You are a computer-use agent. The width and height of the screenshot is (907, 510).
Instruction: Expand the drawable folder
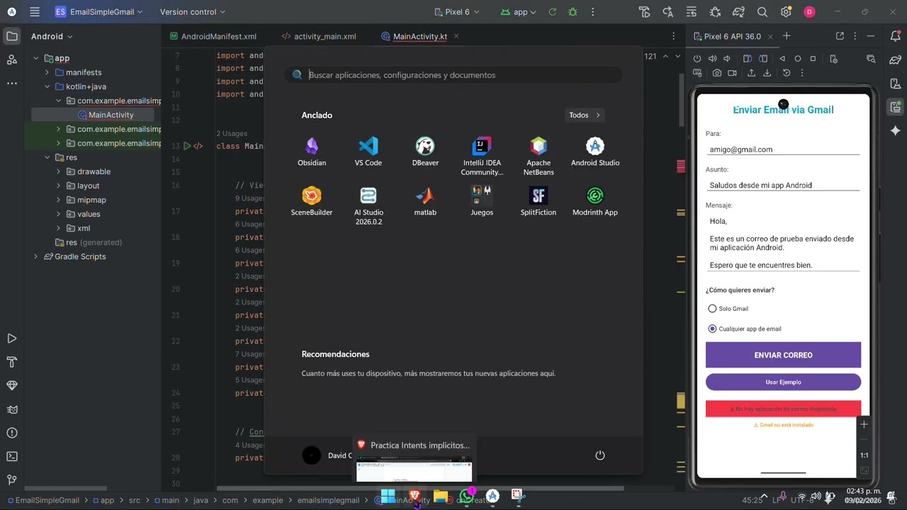pyautogui.click(x=58, y=171)
